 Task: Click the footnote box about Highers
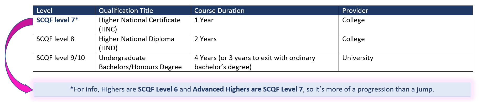pyautogui.click(x=252, y=89)
